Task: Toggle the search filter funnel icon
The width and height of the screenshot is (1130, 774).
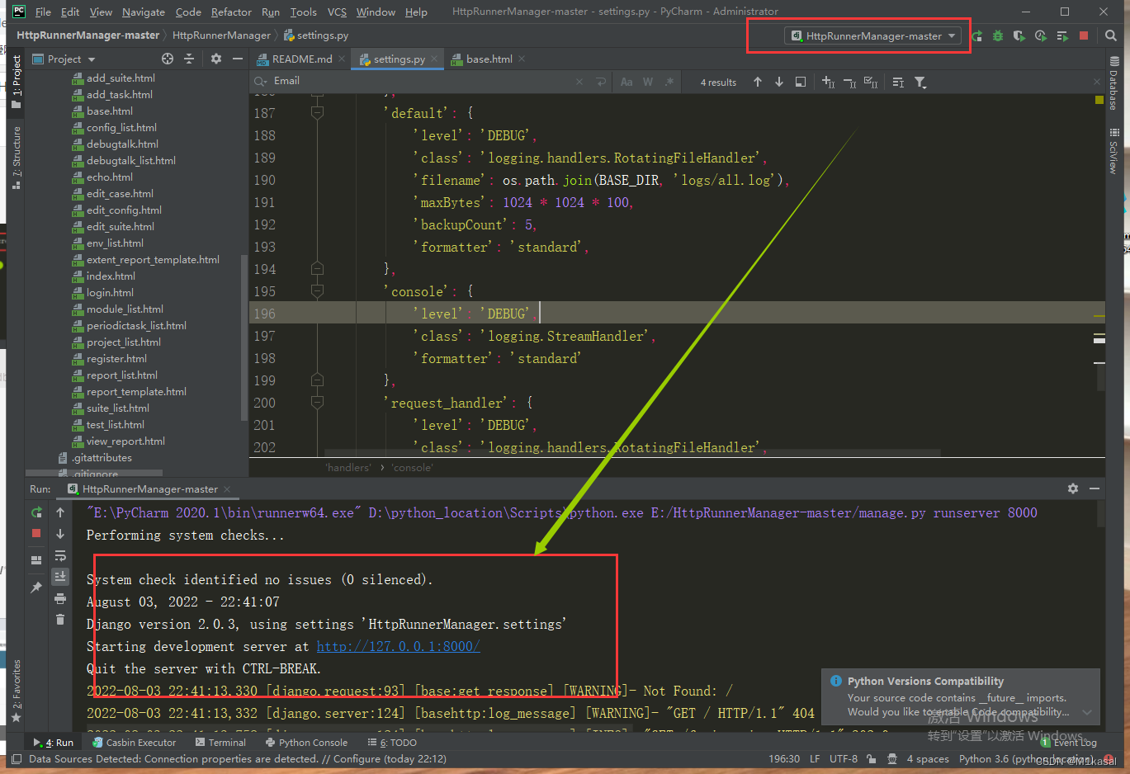Action: (x=920, y=82)
